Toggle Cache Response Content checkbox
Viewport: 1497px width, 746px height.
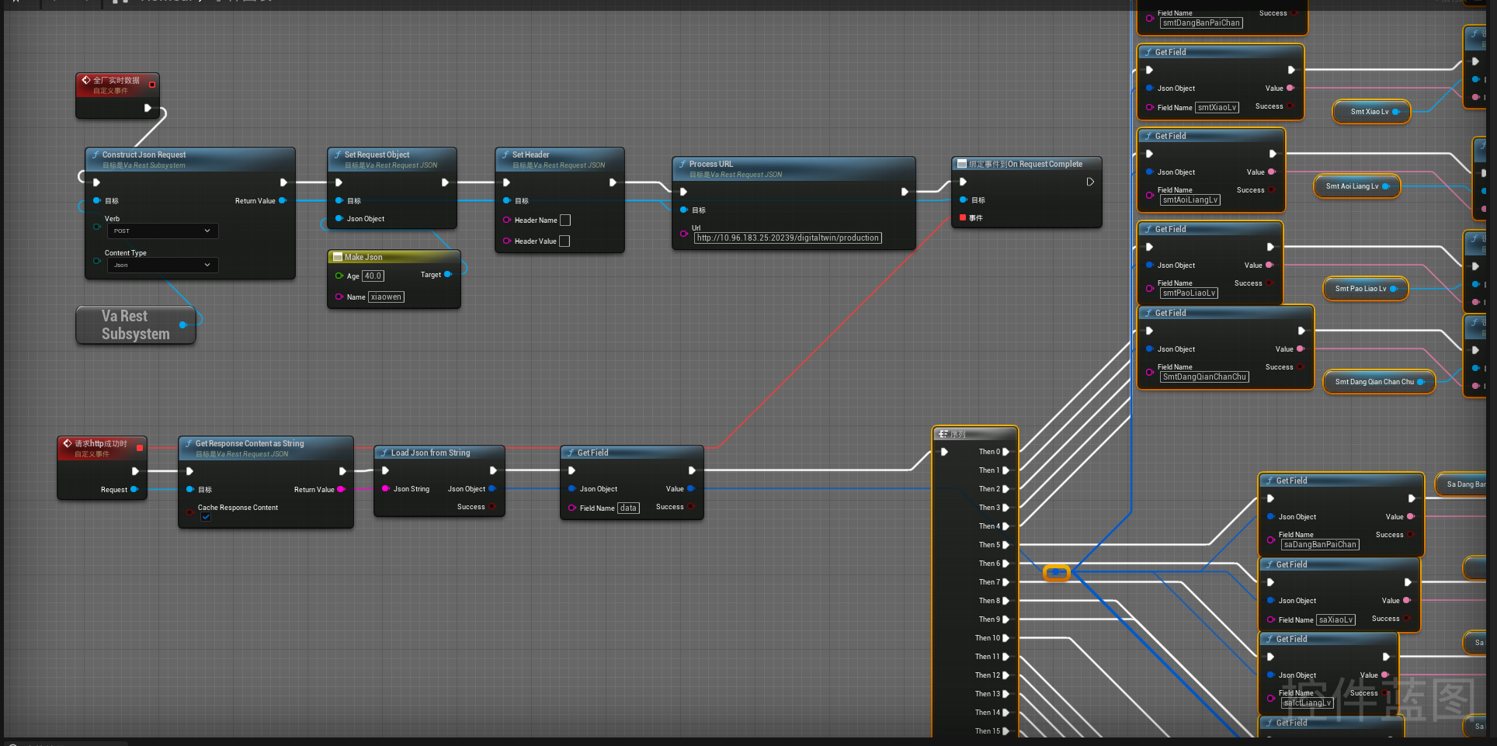tap(206, 517)
